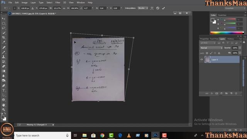
Task: Select the History Brush tool
Action: (3, 62)
